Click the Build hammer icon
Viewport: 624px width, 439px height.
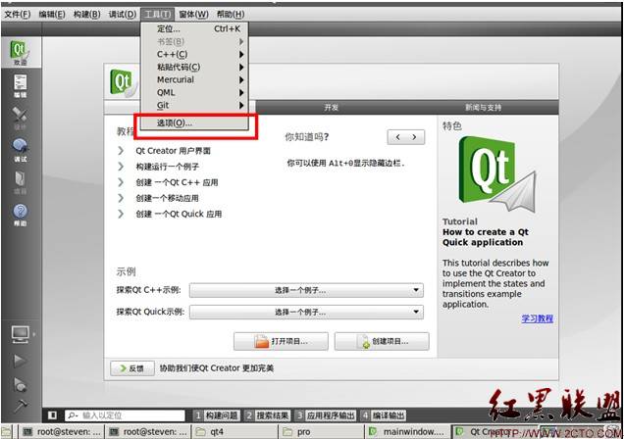tap(20, 406)
